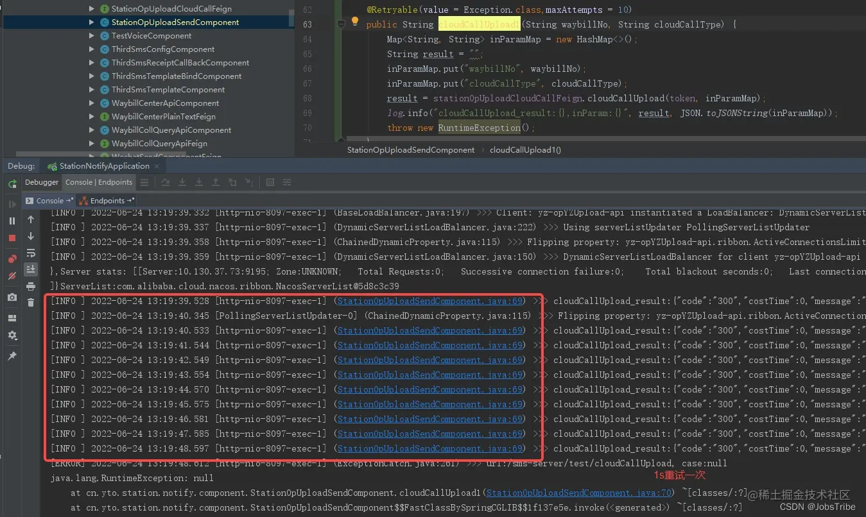866x517 pixels.
Task: Click RuntimeException in throw statement line 70
Action: (480, 128)
